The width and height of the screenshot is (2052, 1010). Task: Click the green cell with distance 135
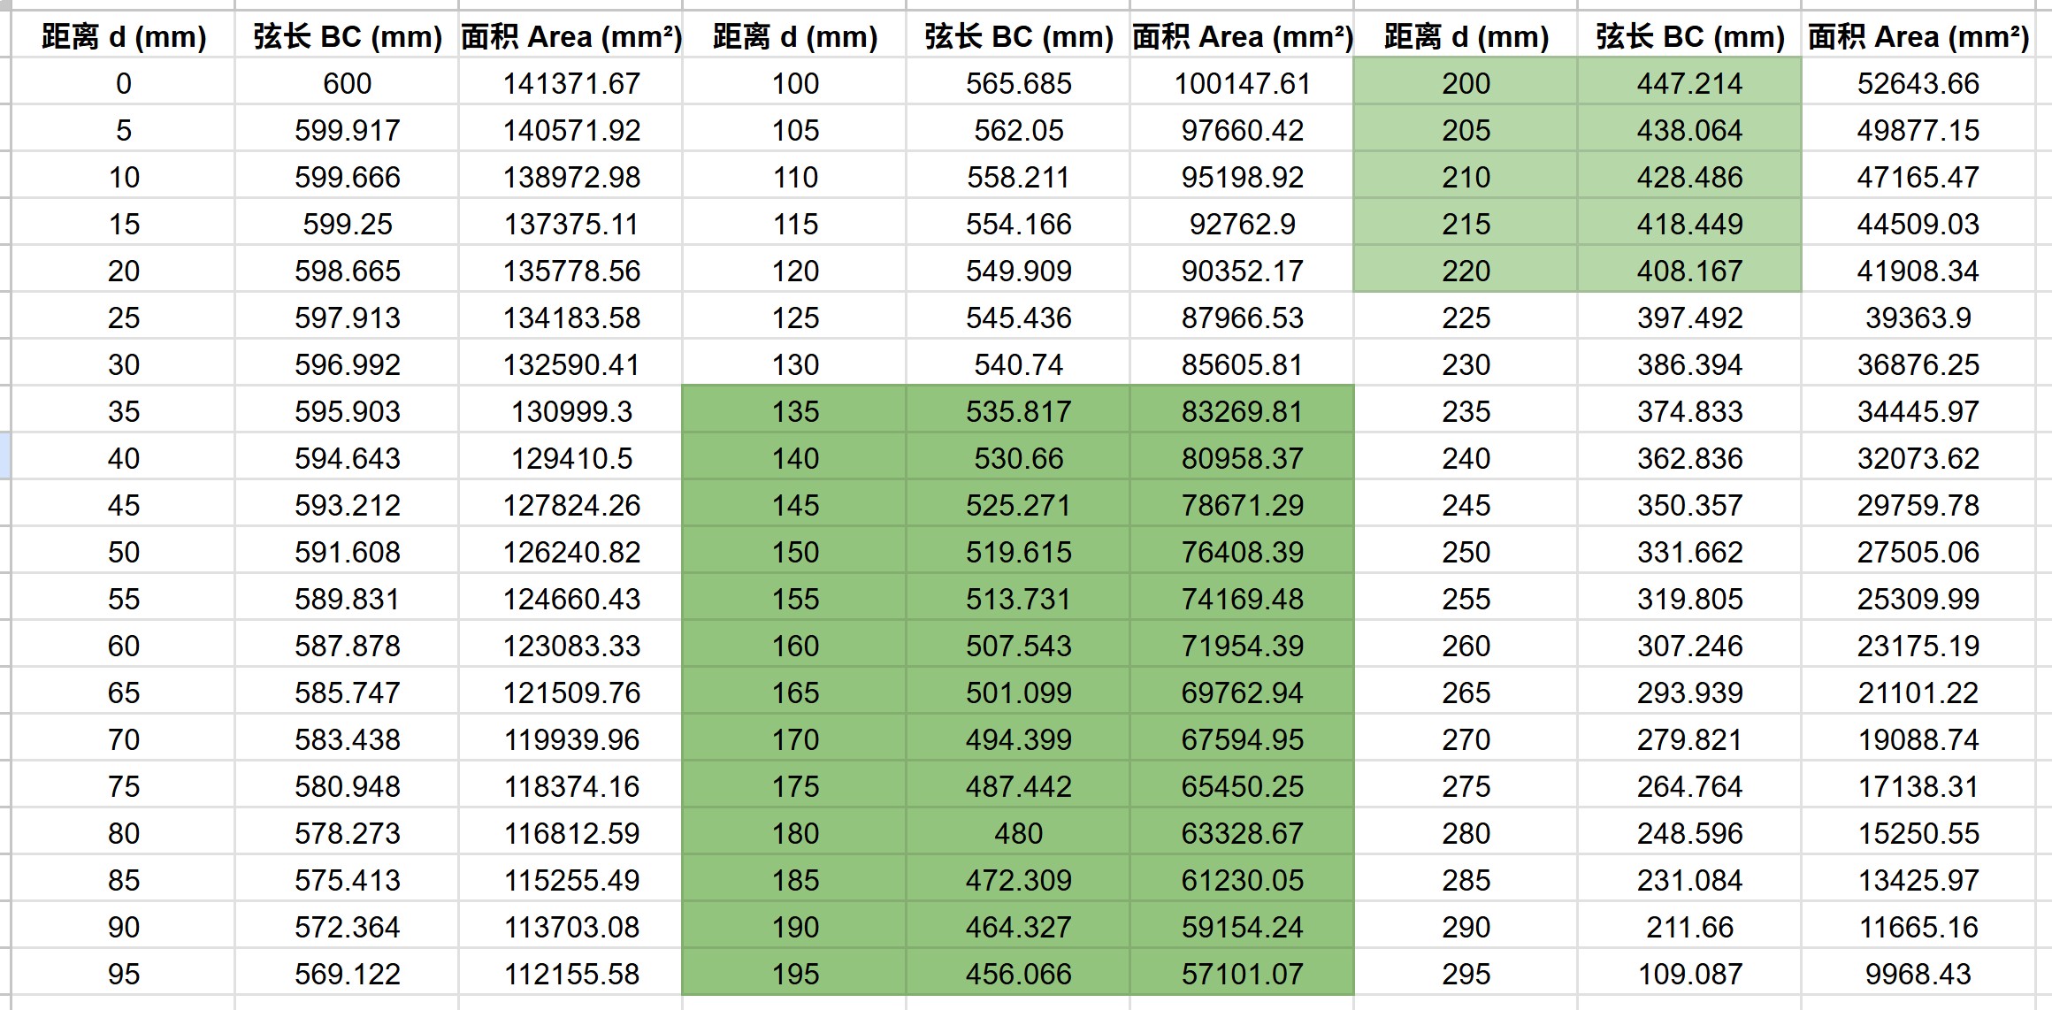pos(794,411)
